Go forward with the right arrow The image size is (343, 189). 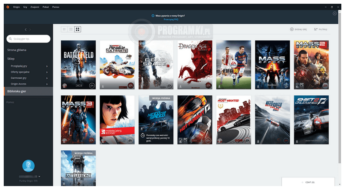point(30,30)
